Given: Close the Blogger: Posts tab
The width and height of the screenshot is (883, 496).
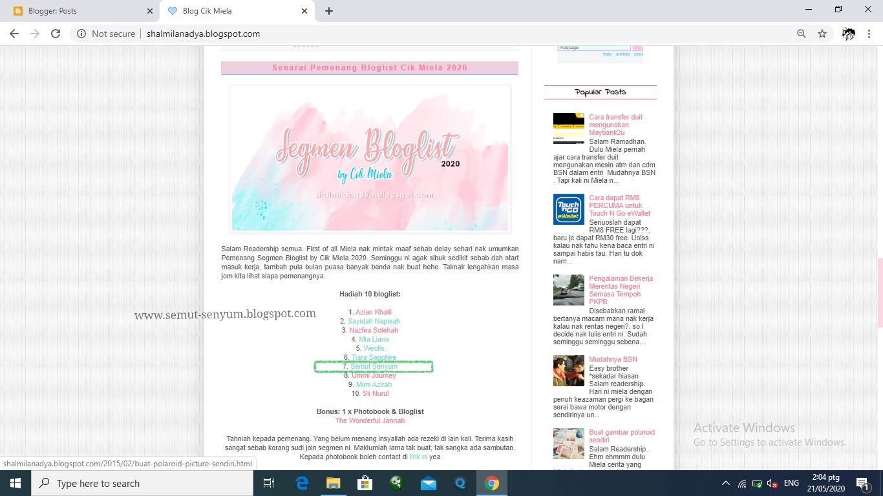Looking at the screenshot, I should (150, 11).
